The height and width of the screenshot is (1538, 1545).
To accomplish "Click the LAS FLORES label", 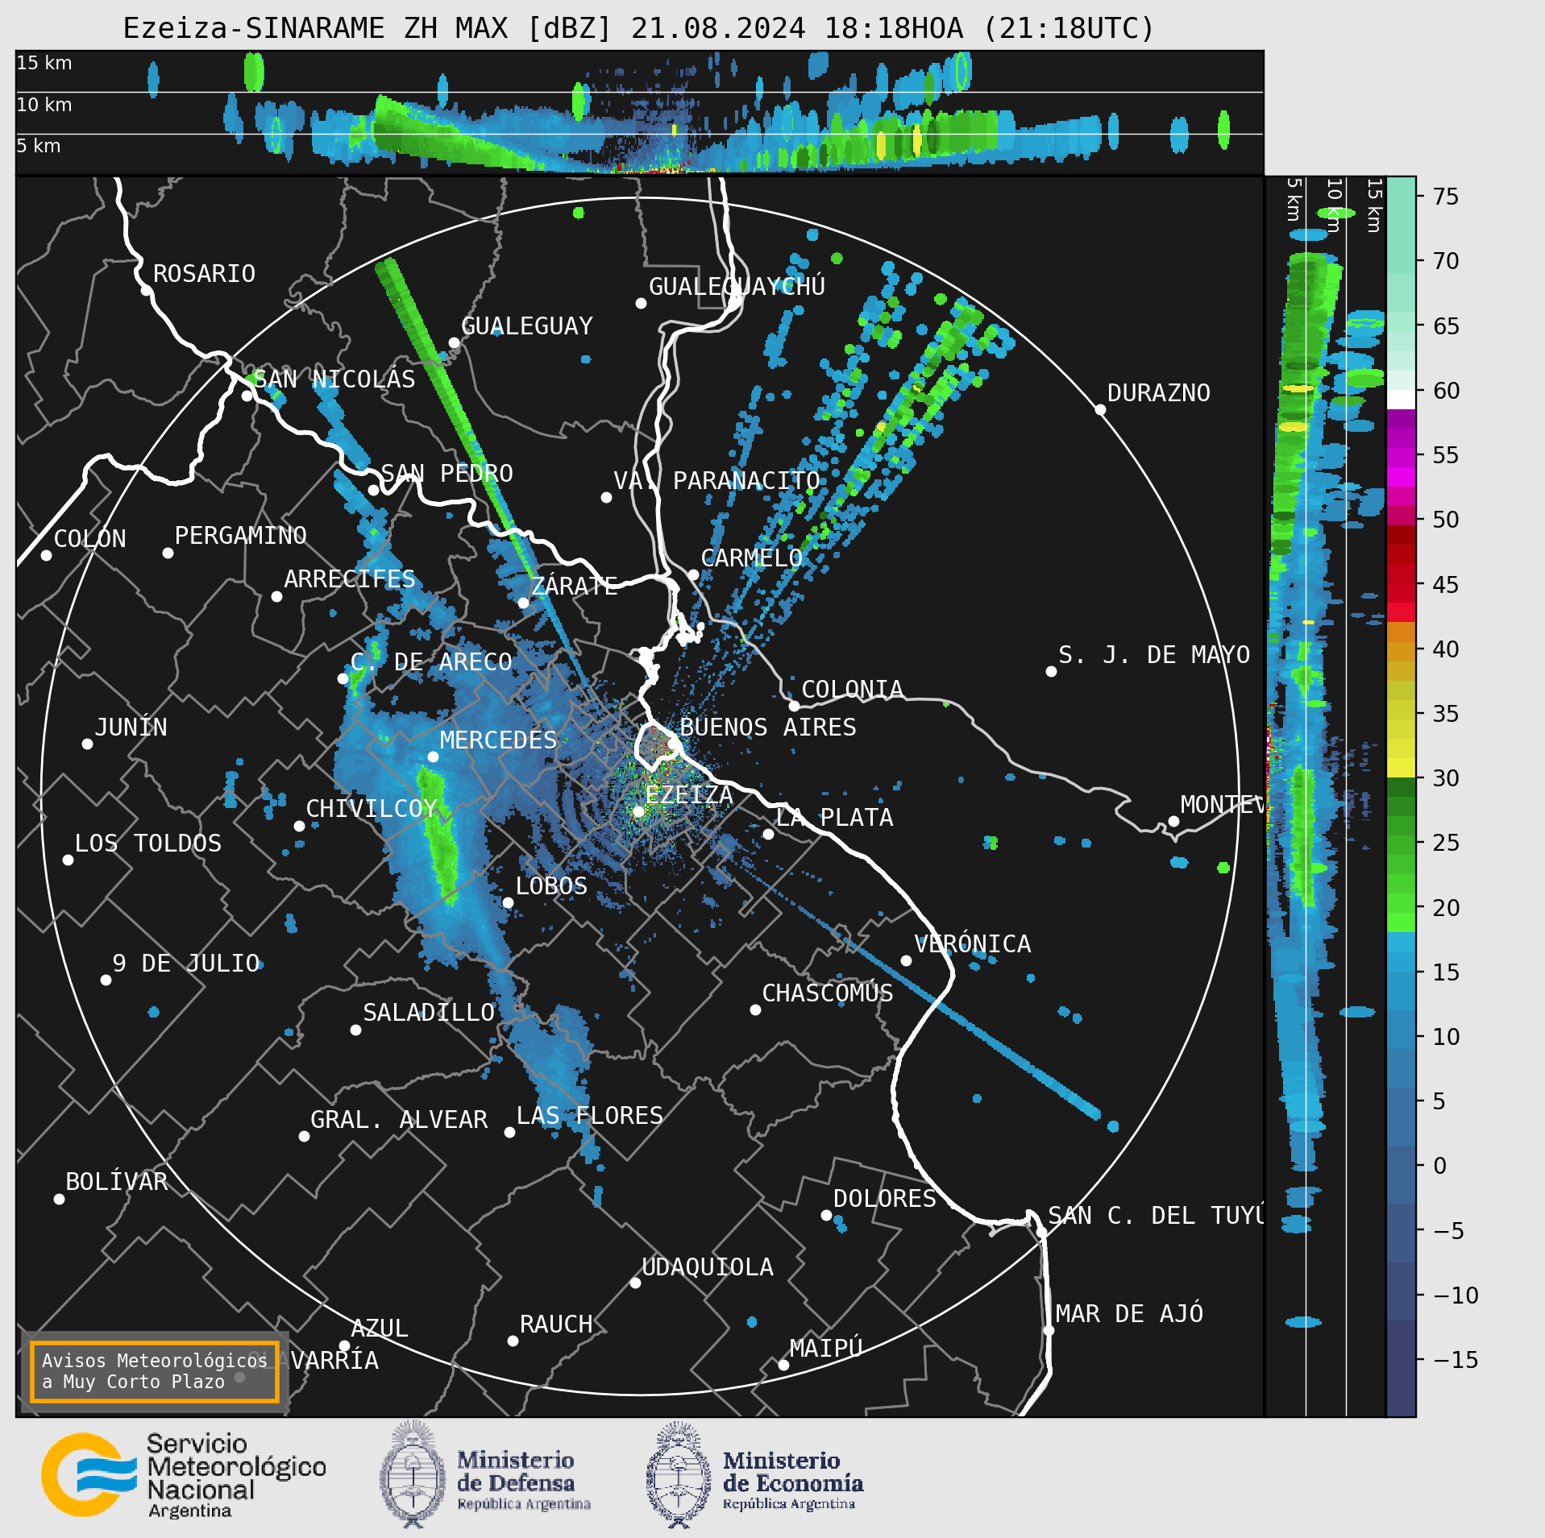I will (589, 1116).
